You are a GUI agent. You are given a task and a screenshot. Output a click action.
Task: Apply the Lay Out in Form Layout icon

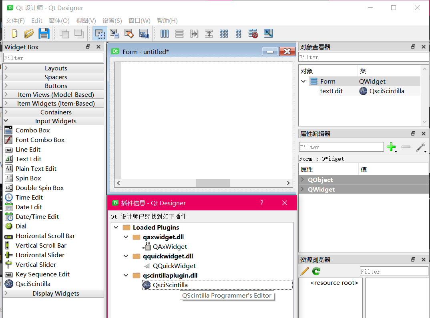point(239,34)
